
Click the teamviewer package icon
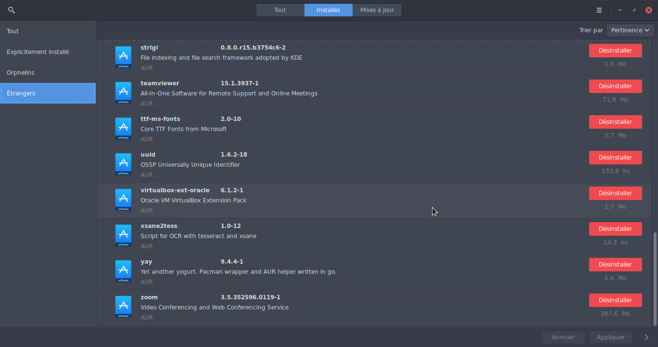(123, 93)
